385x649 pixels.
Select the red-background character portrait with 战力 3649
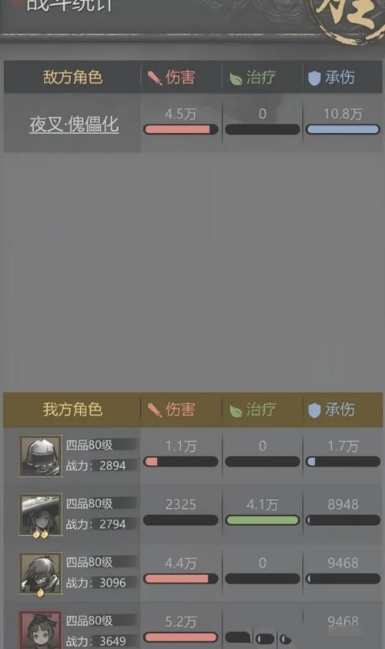coord(40,630)
